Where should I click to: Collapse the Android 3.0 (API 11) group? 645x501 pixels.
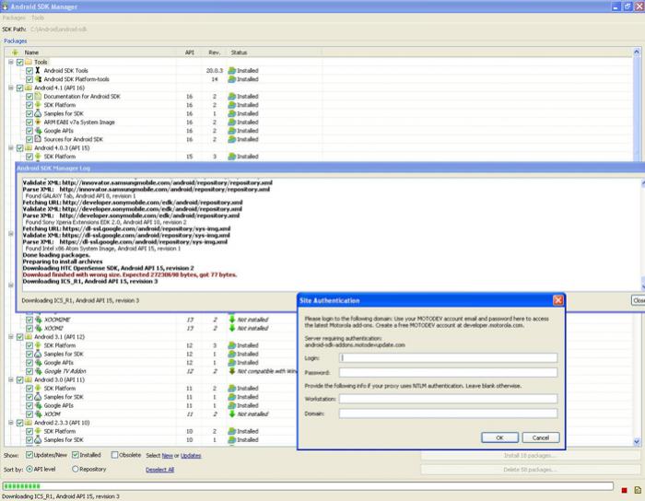coord(11,379)
